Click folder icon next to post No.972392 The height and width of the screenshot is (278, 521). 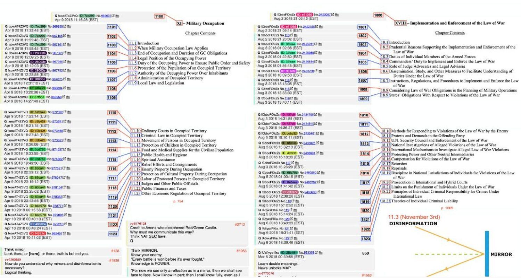click(69, 112)
